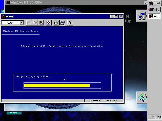
Task: Click the Windows NT CD-ROM title bar icon
Action: [x=8, y=3]
